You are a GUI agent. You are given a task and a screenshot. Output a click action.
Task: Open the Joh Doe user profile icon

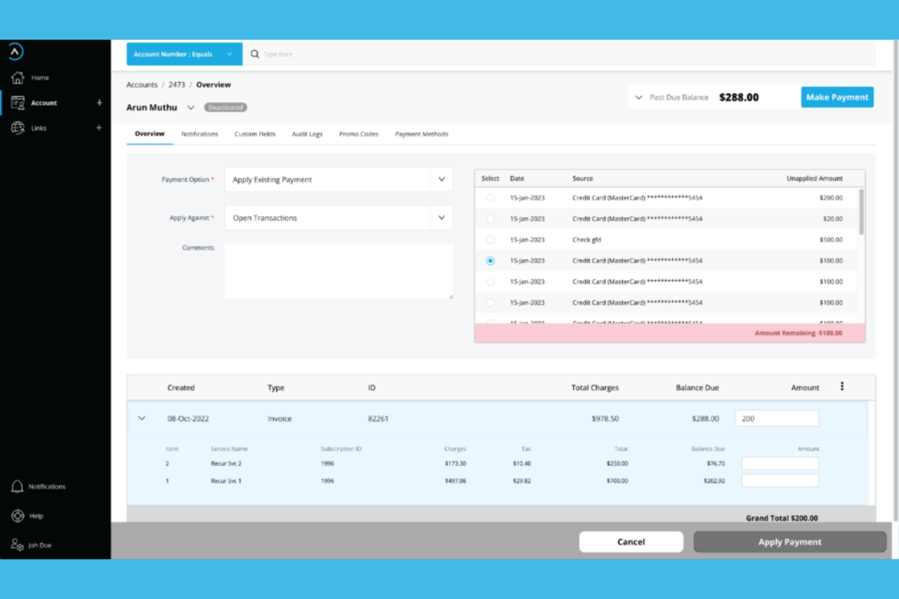coord(17,545)
